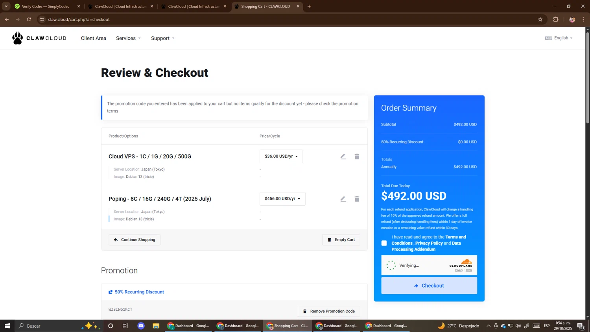
Task: Click the Empty Cart button
Action: pyautogui.click(x=341, y=240)
